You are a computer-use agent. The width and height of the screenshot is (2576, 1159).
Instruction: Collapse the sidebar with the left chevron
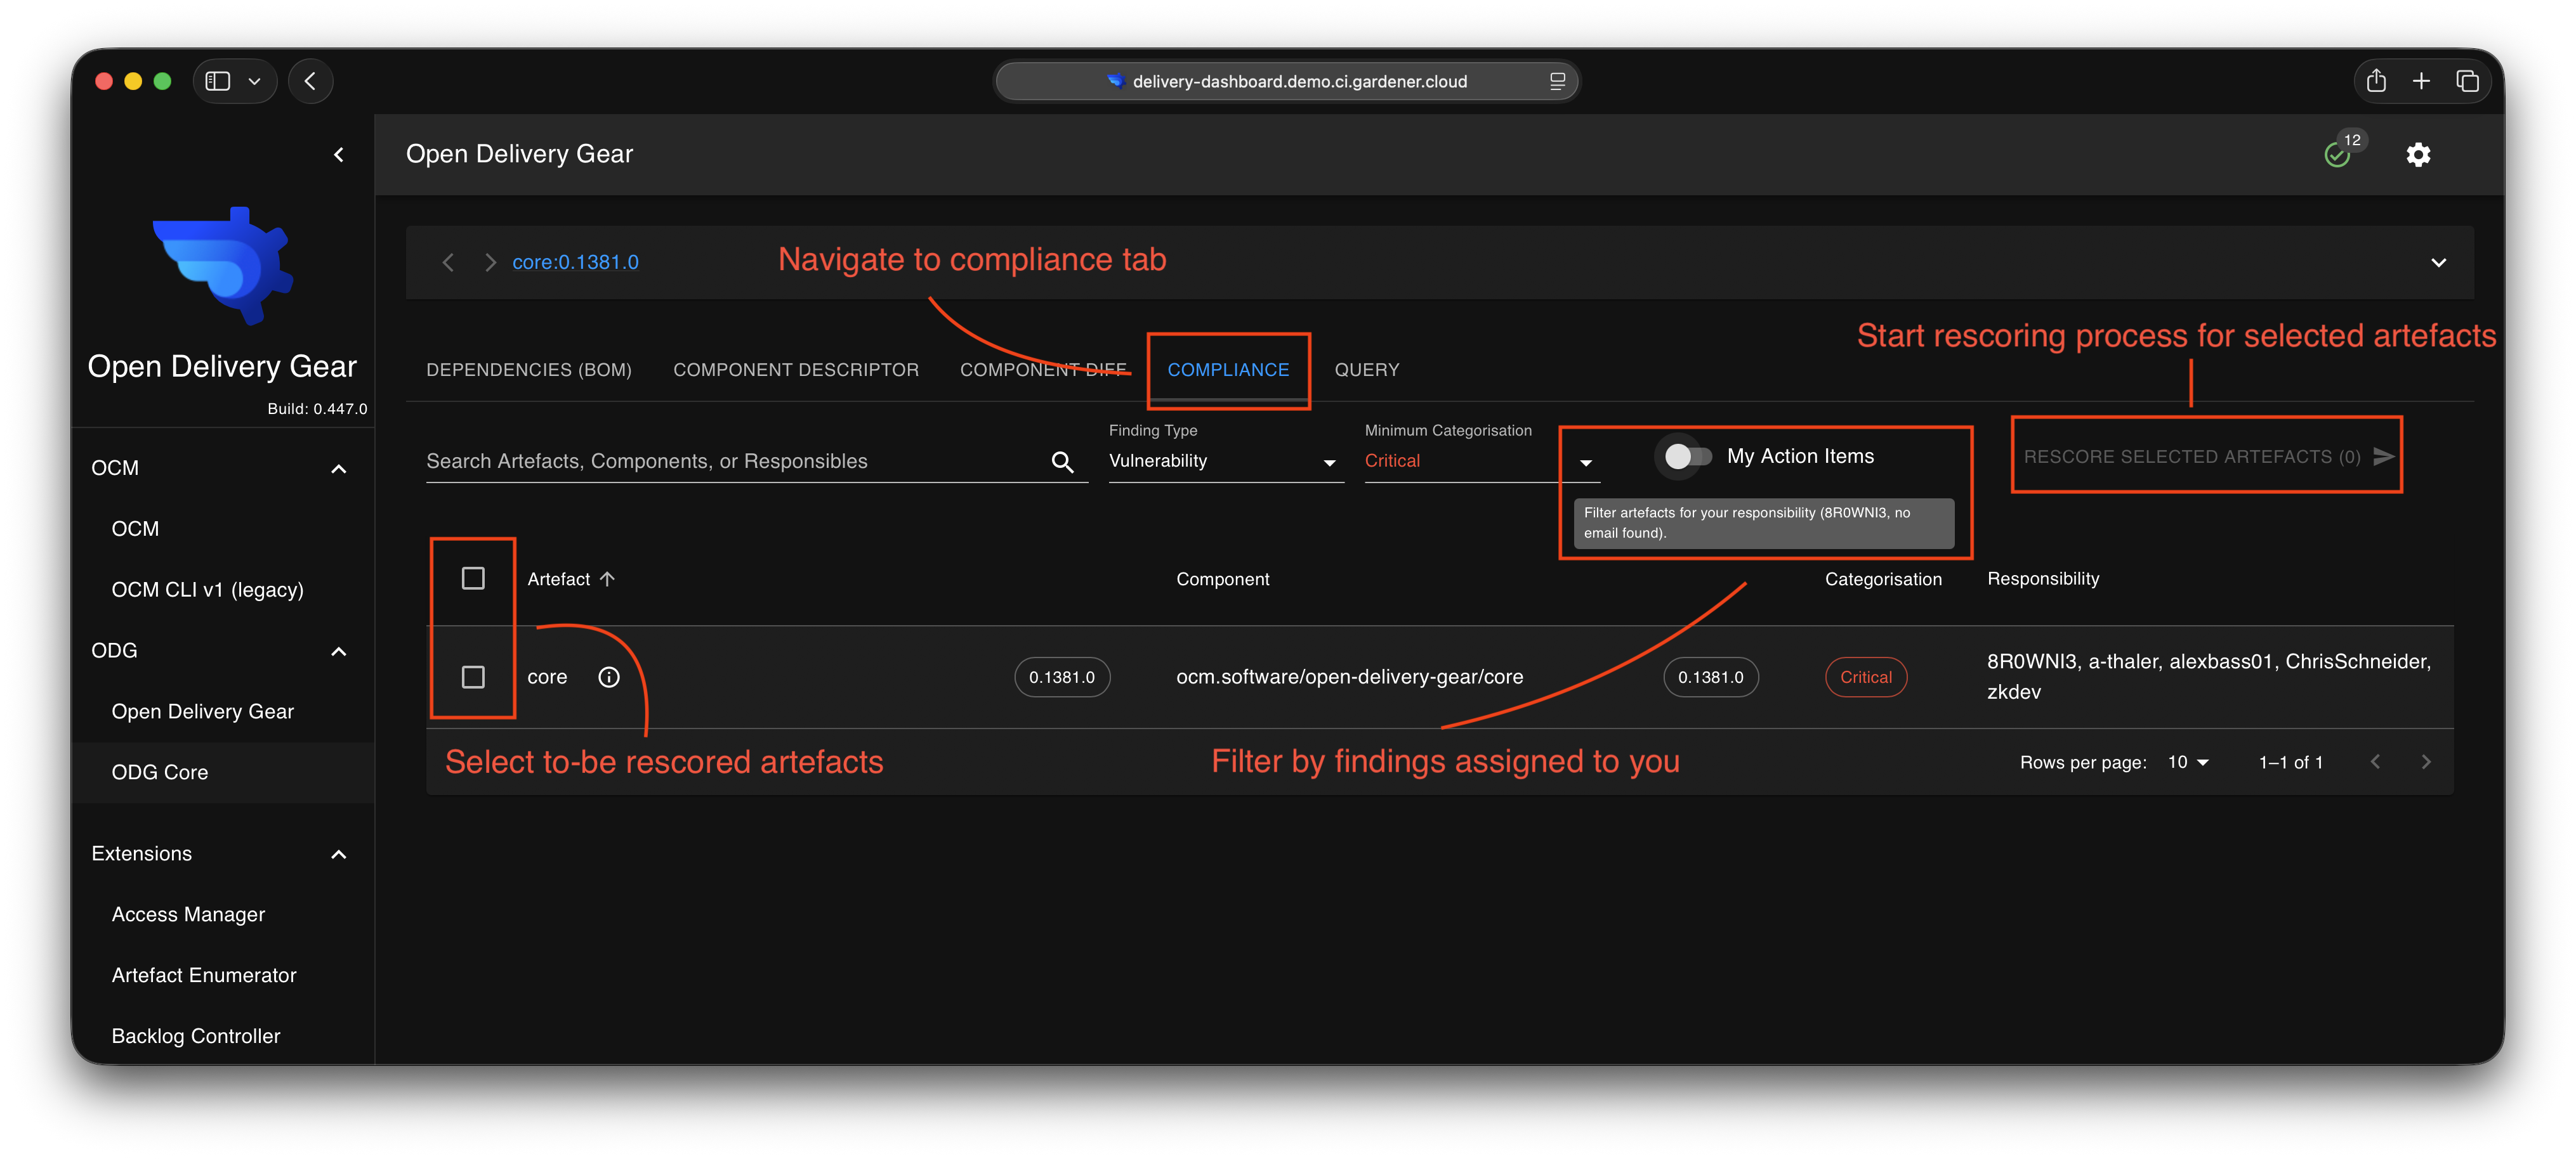click(339, 154)
